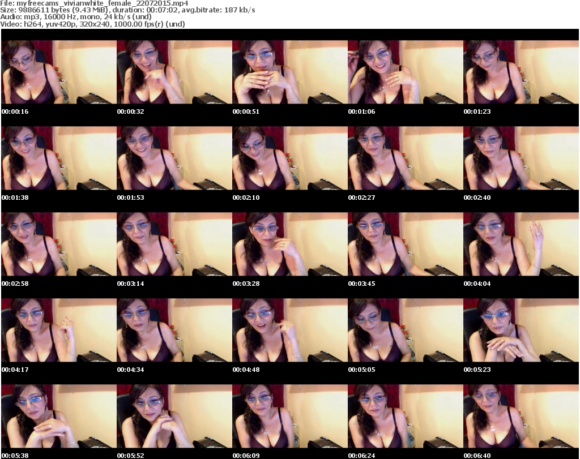Click the timestamp text '00:05:05'

coord(362,370)
